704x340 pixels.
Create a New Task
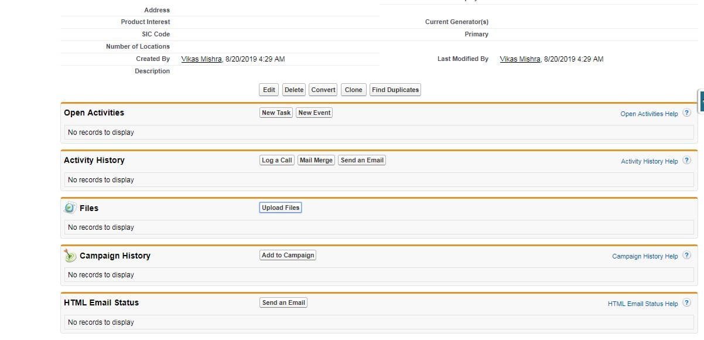coord(276,113)
